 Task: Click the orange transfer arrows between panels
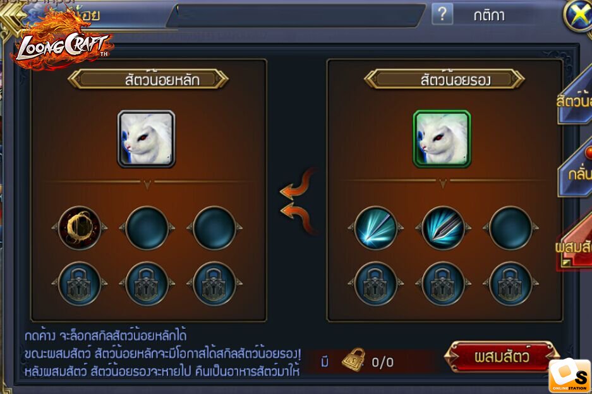pyautogui.click(x=298, y=201)
